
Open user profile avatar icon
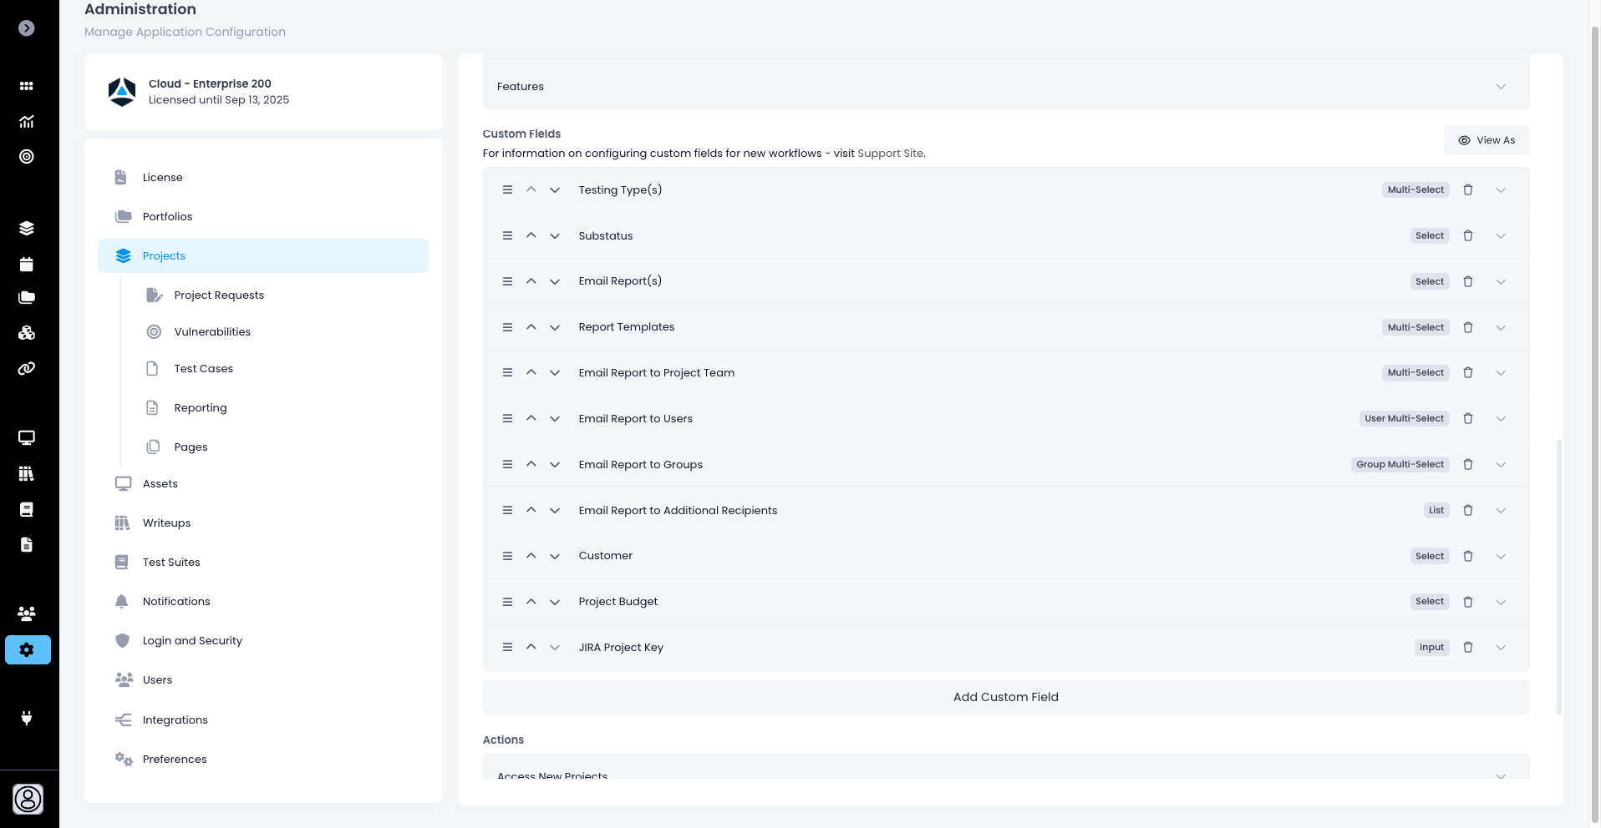[x=28, y=799]
